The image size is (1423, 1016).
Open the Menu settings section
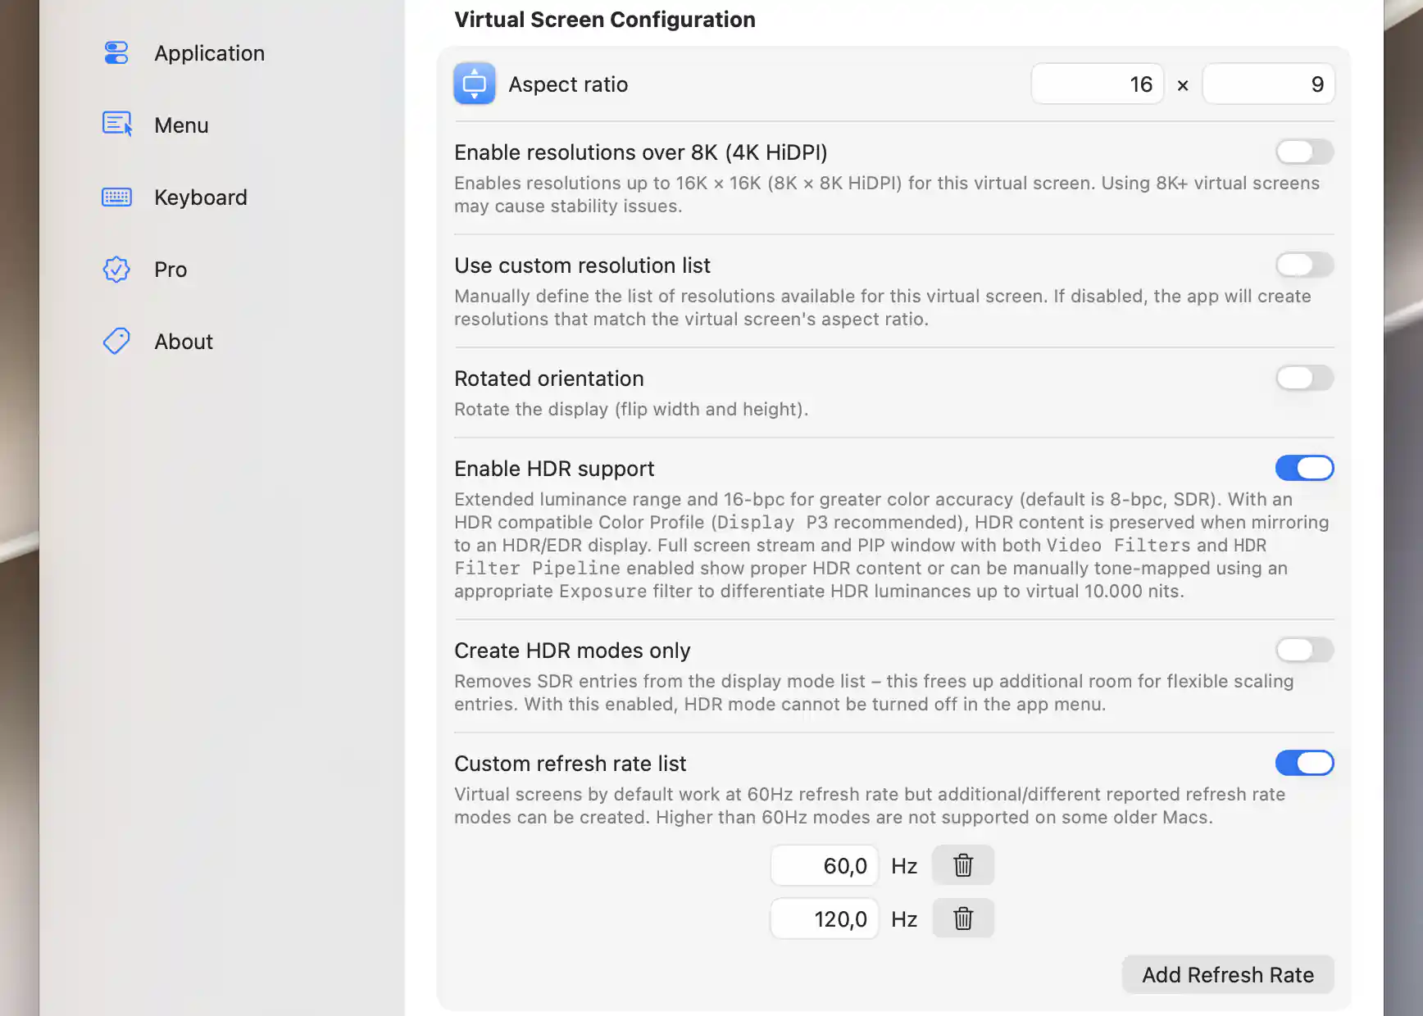pyautogui.click(x=181, y=125)
